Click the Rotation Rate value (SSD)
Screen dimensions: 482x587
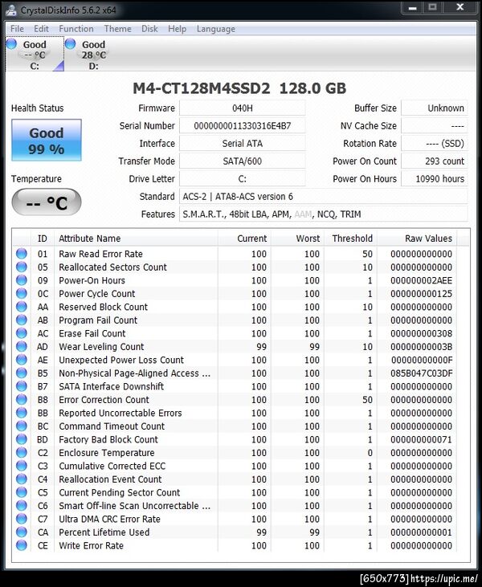click(x=435, y=144)
